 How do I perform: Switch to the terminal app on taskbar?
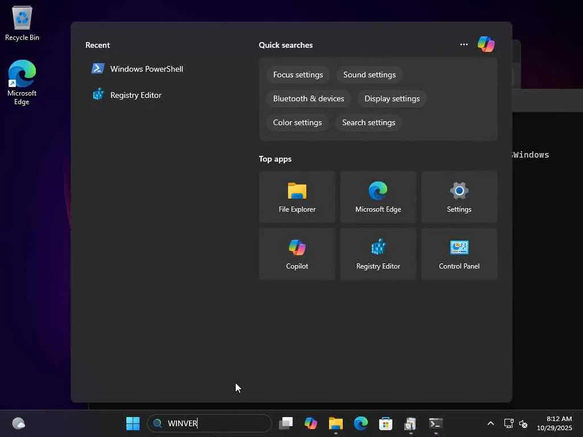click(x=436, y=423)
